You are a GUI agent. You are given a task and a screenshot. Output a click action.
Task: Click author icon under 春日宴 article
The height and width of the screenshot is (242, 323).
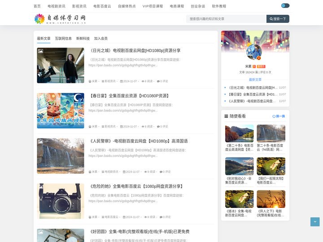90,126
